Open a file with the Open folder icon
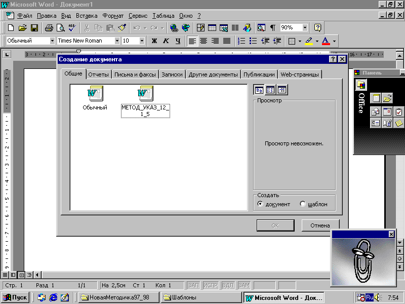This screenshot has width=405, height=304. (x=22, y=28)
